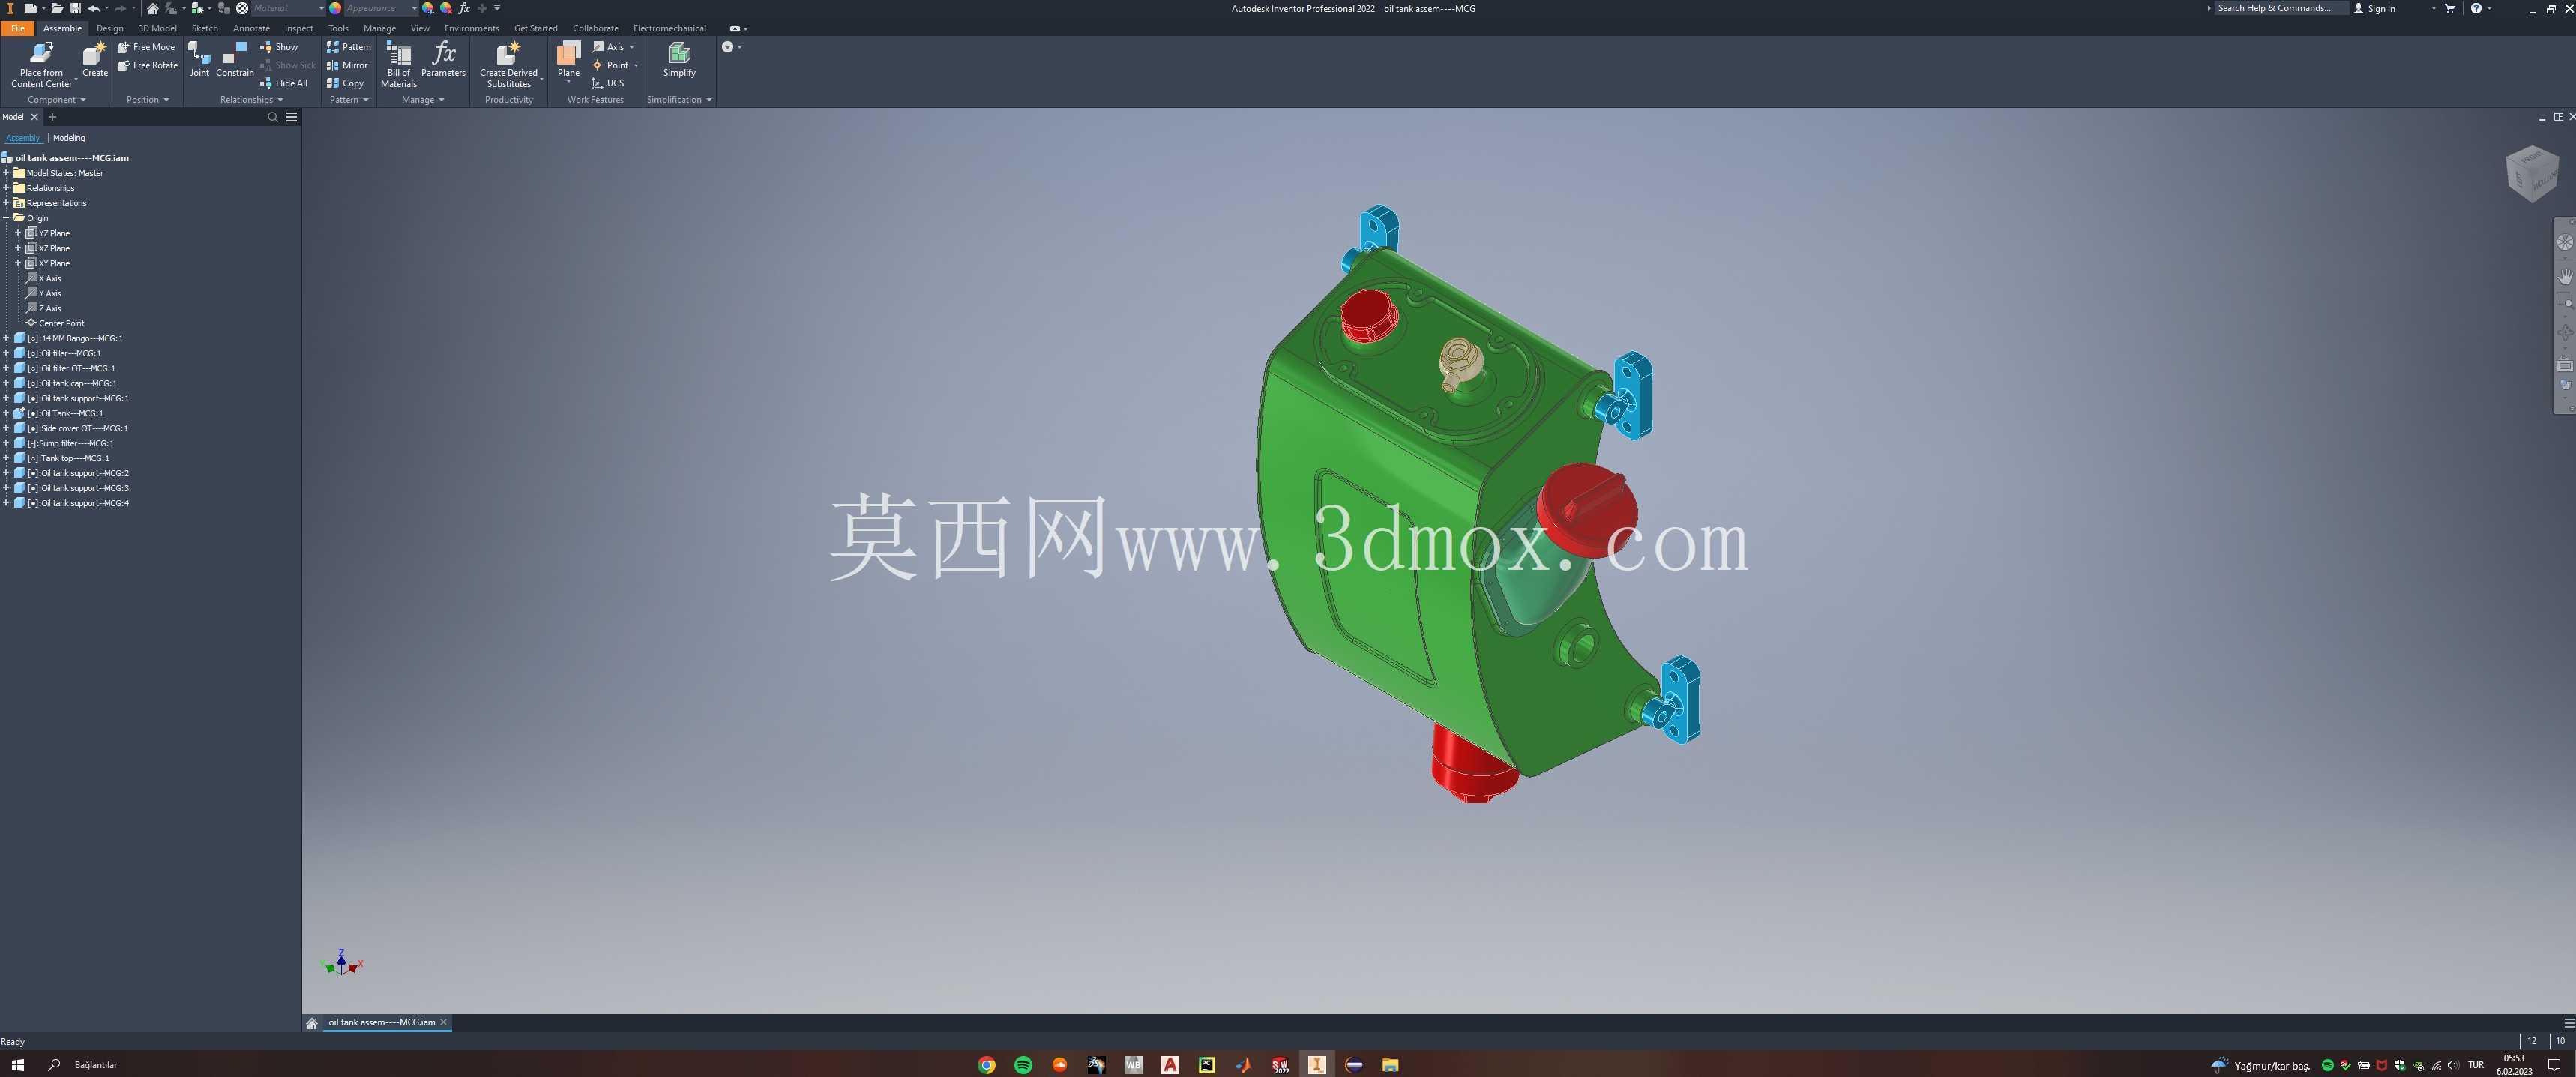
Task: Open the Parameters dialog in ribbon
Action: click(443, 59)
